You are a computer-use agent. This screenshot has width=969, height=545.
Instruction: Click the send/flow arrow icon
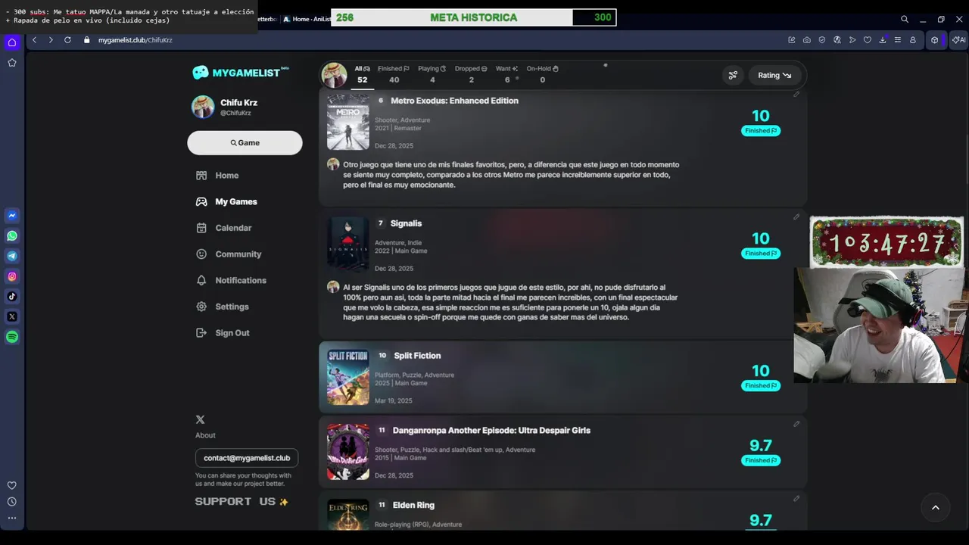tap(852, 40)
